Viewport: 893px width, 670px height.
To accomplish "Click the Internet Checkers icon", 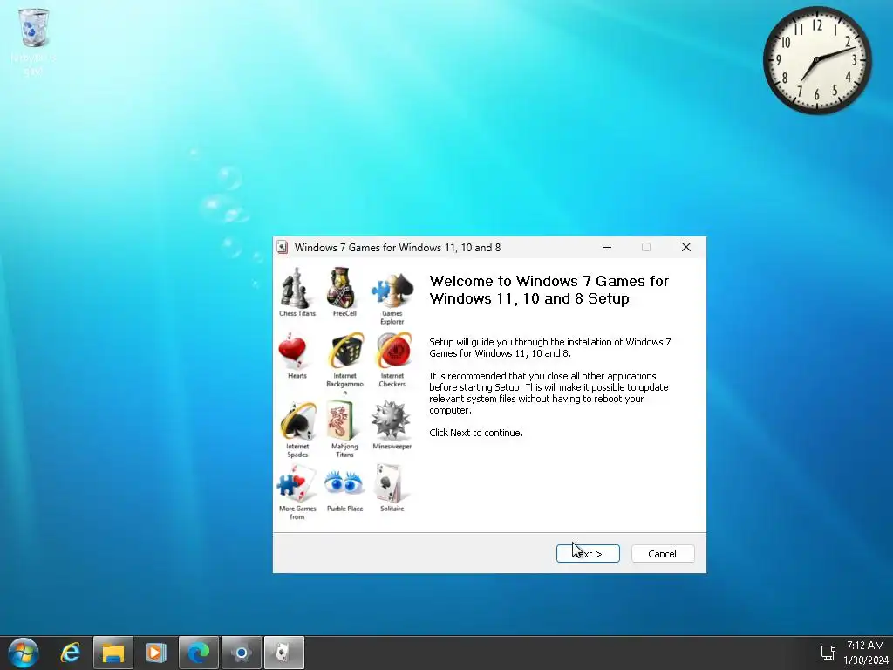I will pos(393,351).
